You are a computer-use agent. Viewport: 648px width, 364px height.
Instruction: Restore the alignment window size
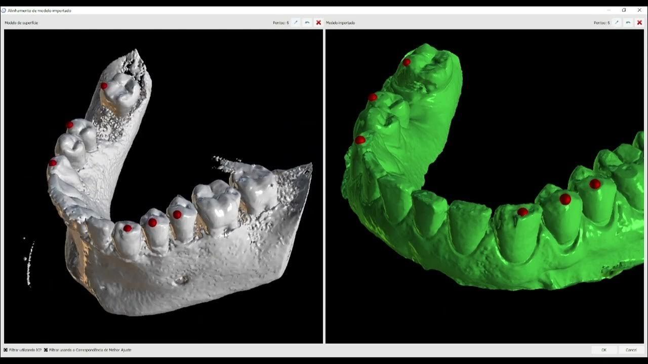pyautogui.click(x=624, y=10)
